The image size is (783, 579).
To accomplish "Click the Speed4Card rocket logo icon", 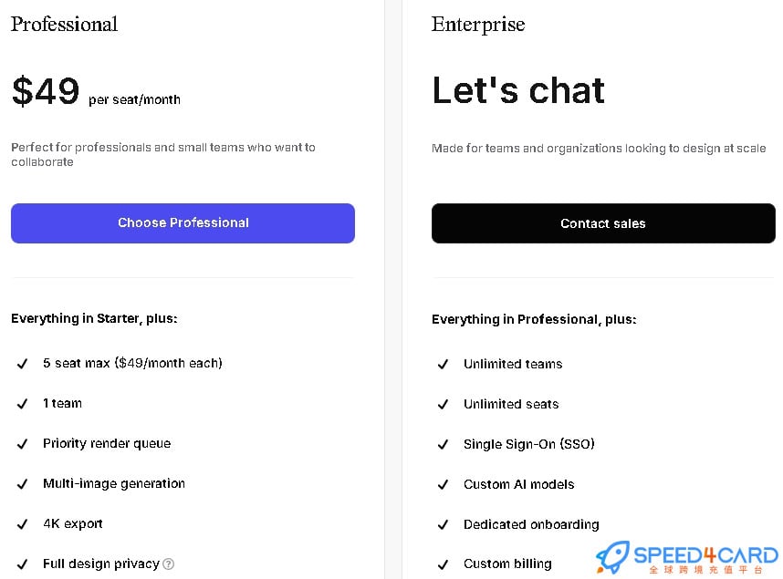I will (612, 556).
